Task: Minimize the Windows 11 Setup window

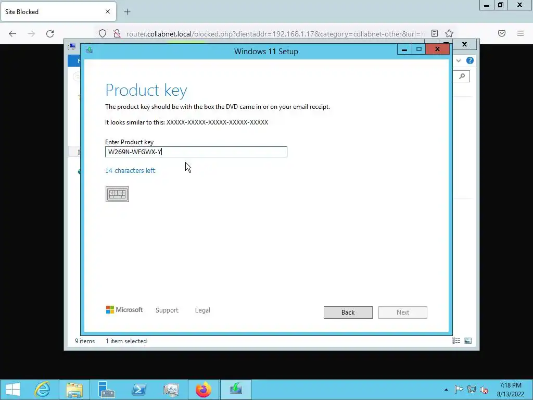Action: point(404,49)
